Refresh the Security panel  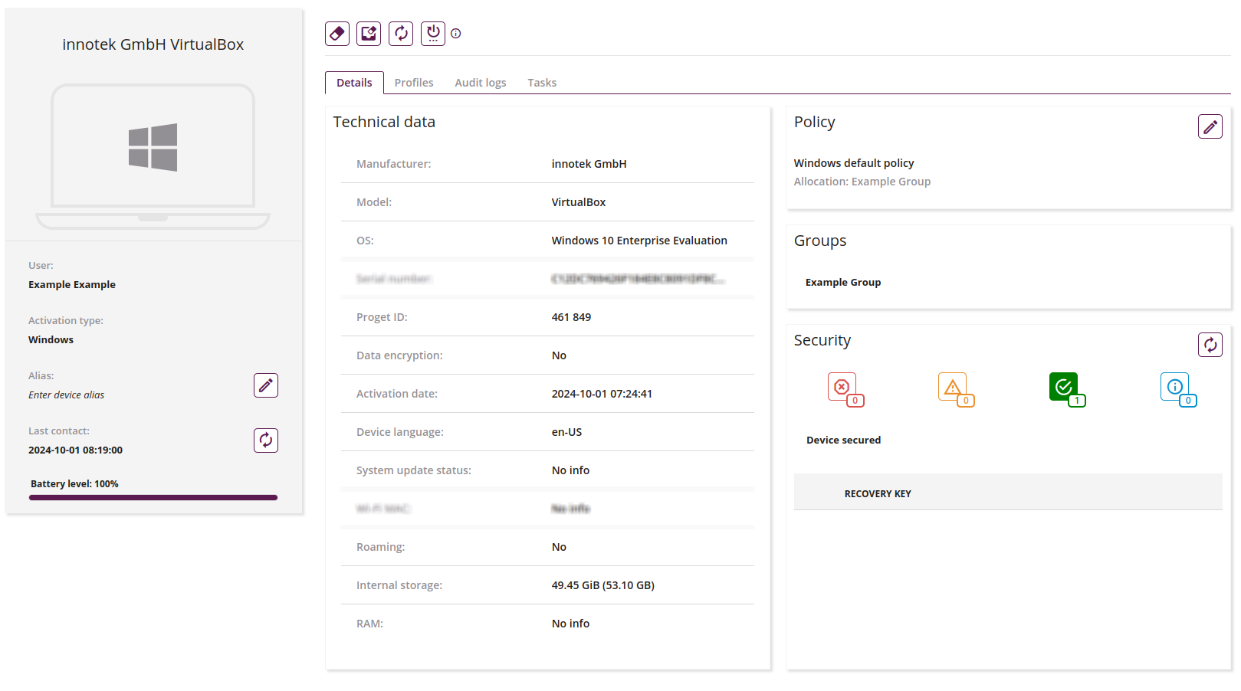[x=1210, y=345]
